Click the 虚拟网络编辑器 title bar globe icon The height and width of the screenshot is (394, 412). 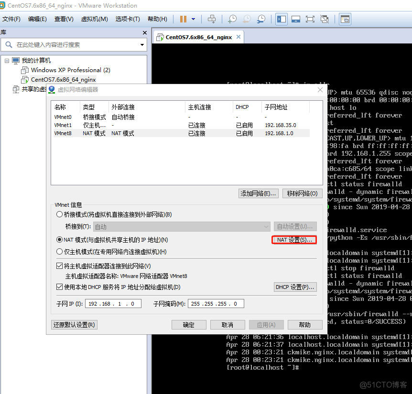(52, 90)
